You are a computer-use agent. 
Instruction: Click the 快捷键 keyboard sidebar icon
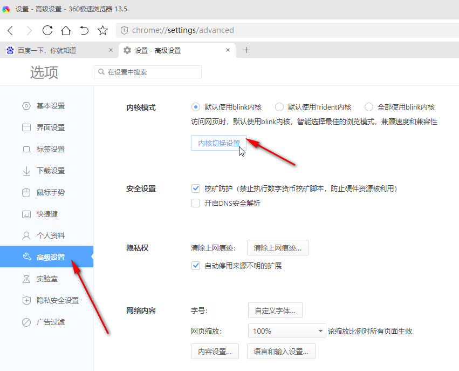(26, 214)
